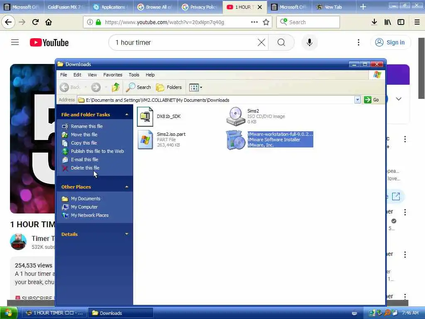
Task: Click the Firefox search box
Action: pyautogui.click(x=308, y=22)
